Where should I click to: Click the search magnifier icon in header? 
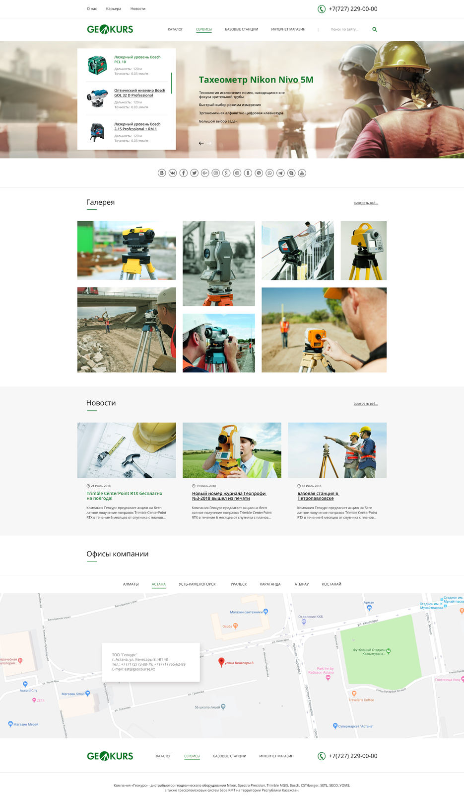[x=375, y=29]
